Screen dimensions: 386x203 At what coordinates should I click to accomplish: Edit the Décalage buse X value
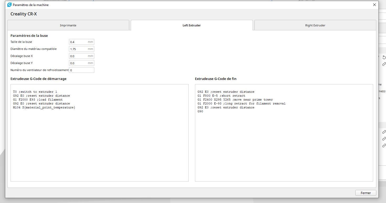[x=81, y=56]
